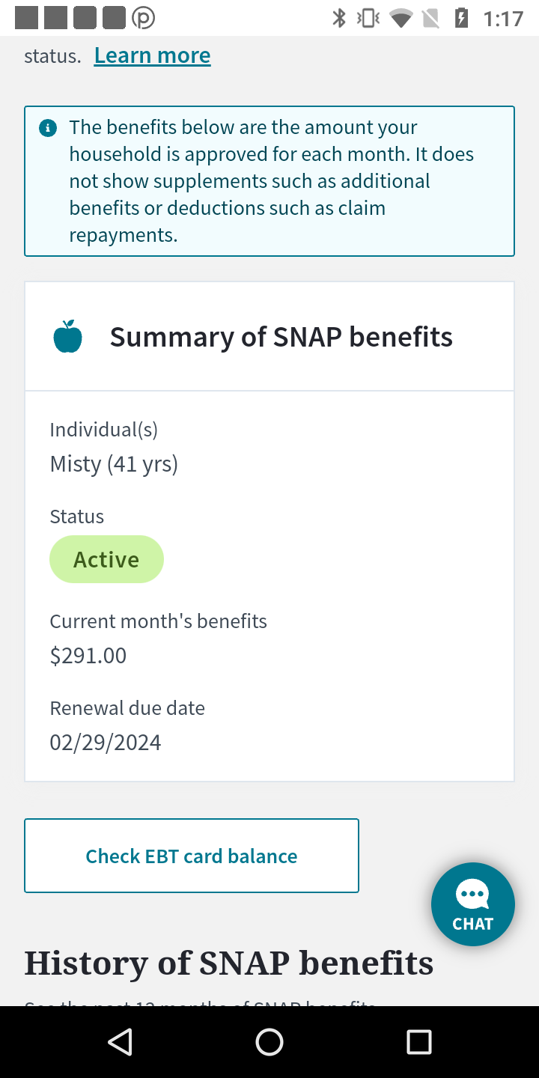
Task: Tap the battery charging status icon
Action: (x=462, y=18)
